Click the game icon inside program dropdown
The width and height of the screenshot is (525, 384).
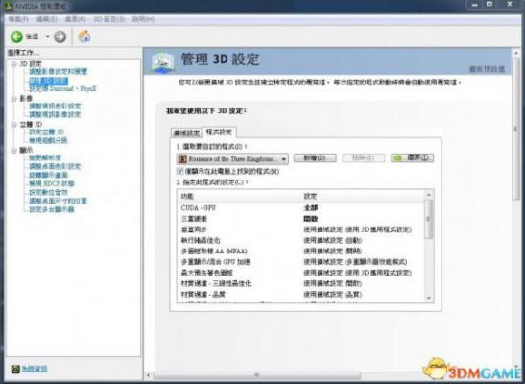point(182,159)
